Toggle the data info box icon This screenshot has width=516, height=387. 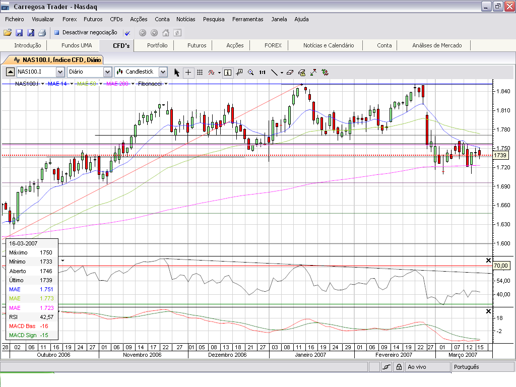pyautogui.click(x=228, y=73)
